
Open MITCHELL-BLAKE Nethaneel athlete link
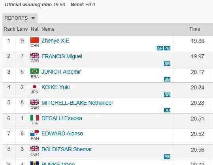77,103
